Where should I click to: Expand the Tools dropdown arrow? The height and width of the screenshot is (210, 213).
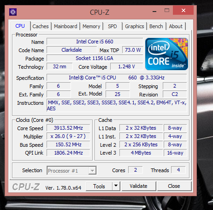116,186
